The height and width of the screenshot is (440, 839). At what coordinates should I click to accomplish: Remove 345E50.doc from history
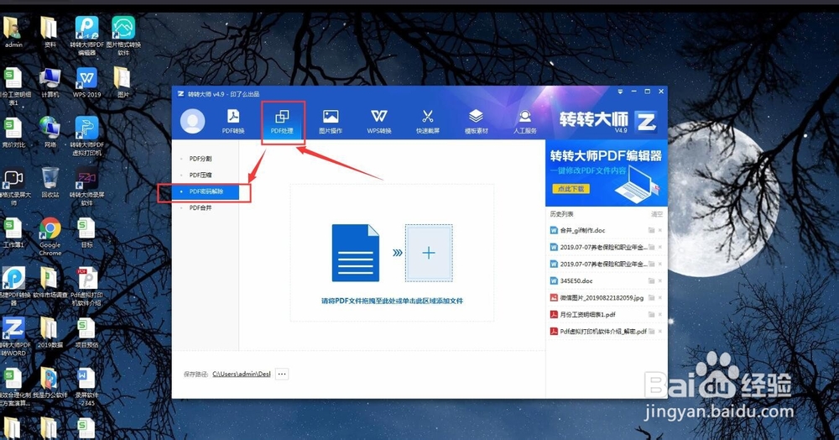click(x=660, y=281)
